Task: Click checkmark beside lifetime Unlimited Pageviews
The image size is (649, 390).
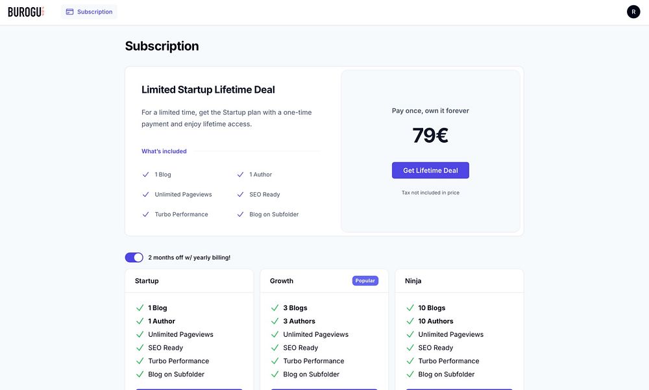Action: tap(145, 195)
